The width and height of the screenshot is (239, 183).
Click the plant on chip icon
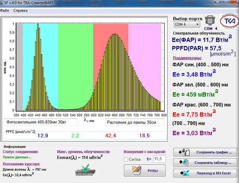(85, 170)
